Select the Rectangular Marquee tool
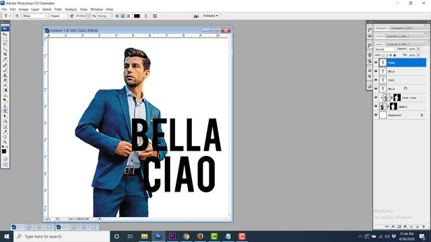Image resolution: width=431 pixels, height=242 pixels. (x=5, y=40)
